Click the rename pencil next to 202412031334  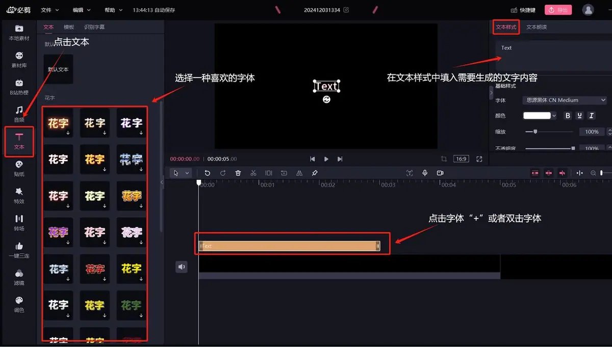pos(346,10)
